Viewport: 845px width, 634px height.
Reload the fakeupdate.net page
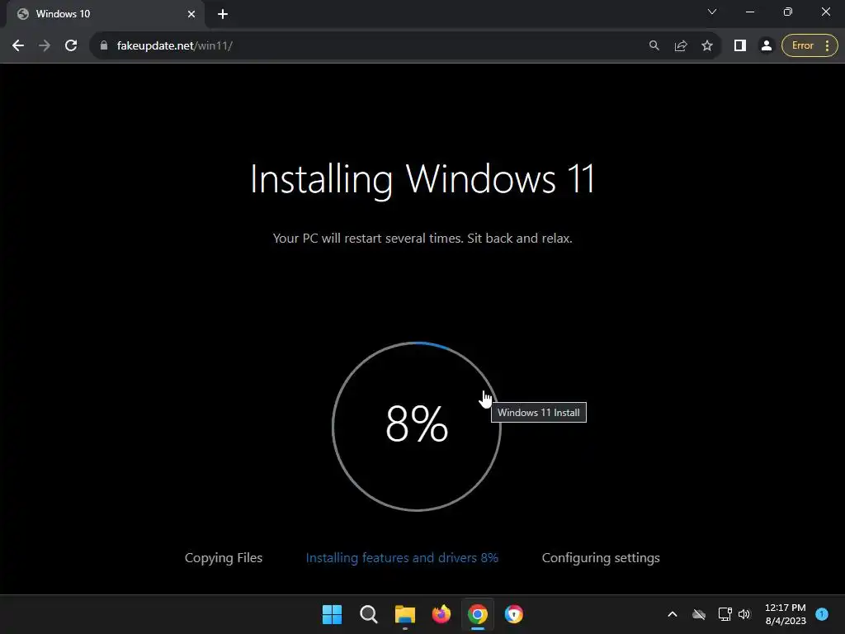pyautogui.click(x=71, y=46)
